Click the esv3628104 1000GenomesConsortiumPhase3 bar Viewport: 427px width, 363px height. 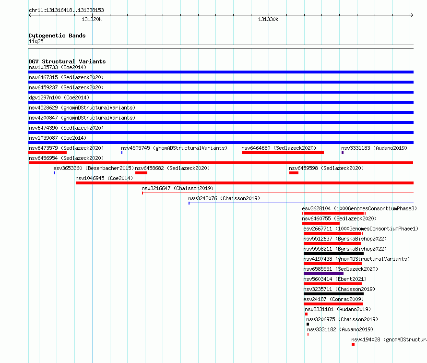point(334,213)
